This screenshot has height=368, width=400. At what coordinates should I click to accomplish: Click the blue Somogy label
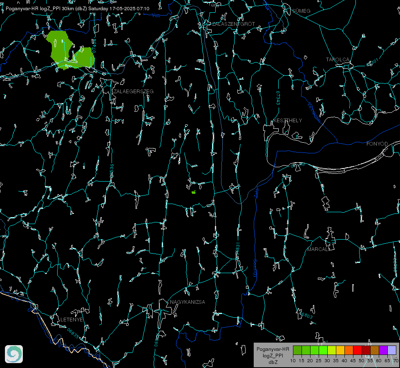point(255,269)
